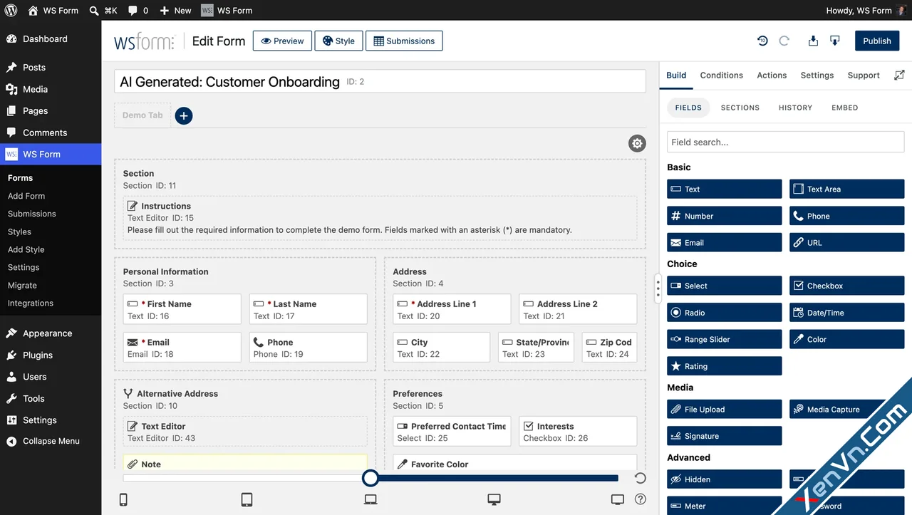This screenshot has height=515, width=912.
Task: Add a Checkbox field
Action: pos(846,286)
